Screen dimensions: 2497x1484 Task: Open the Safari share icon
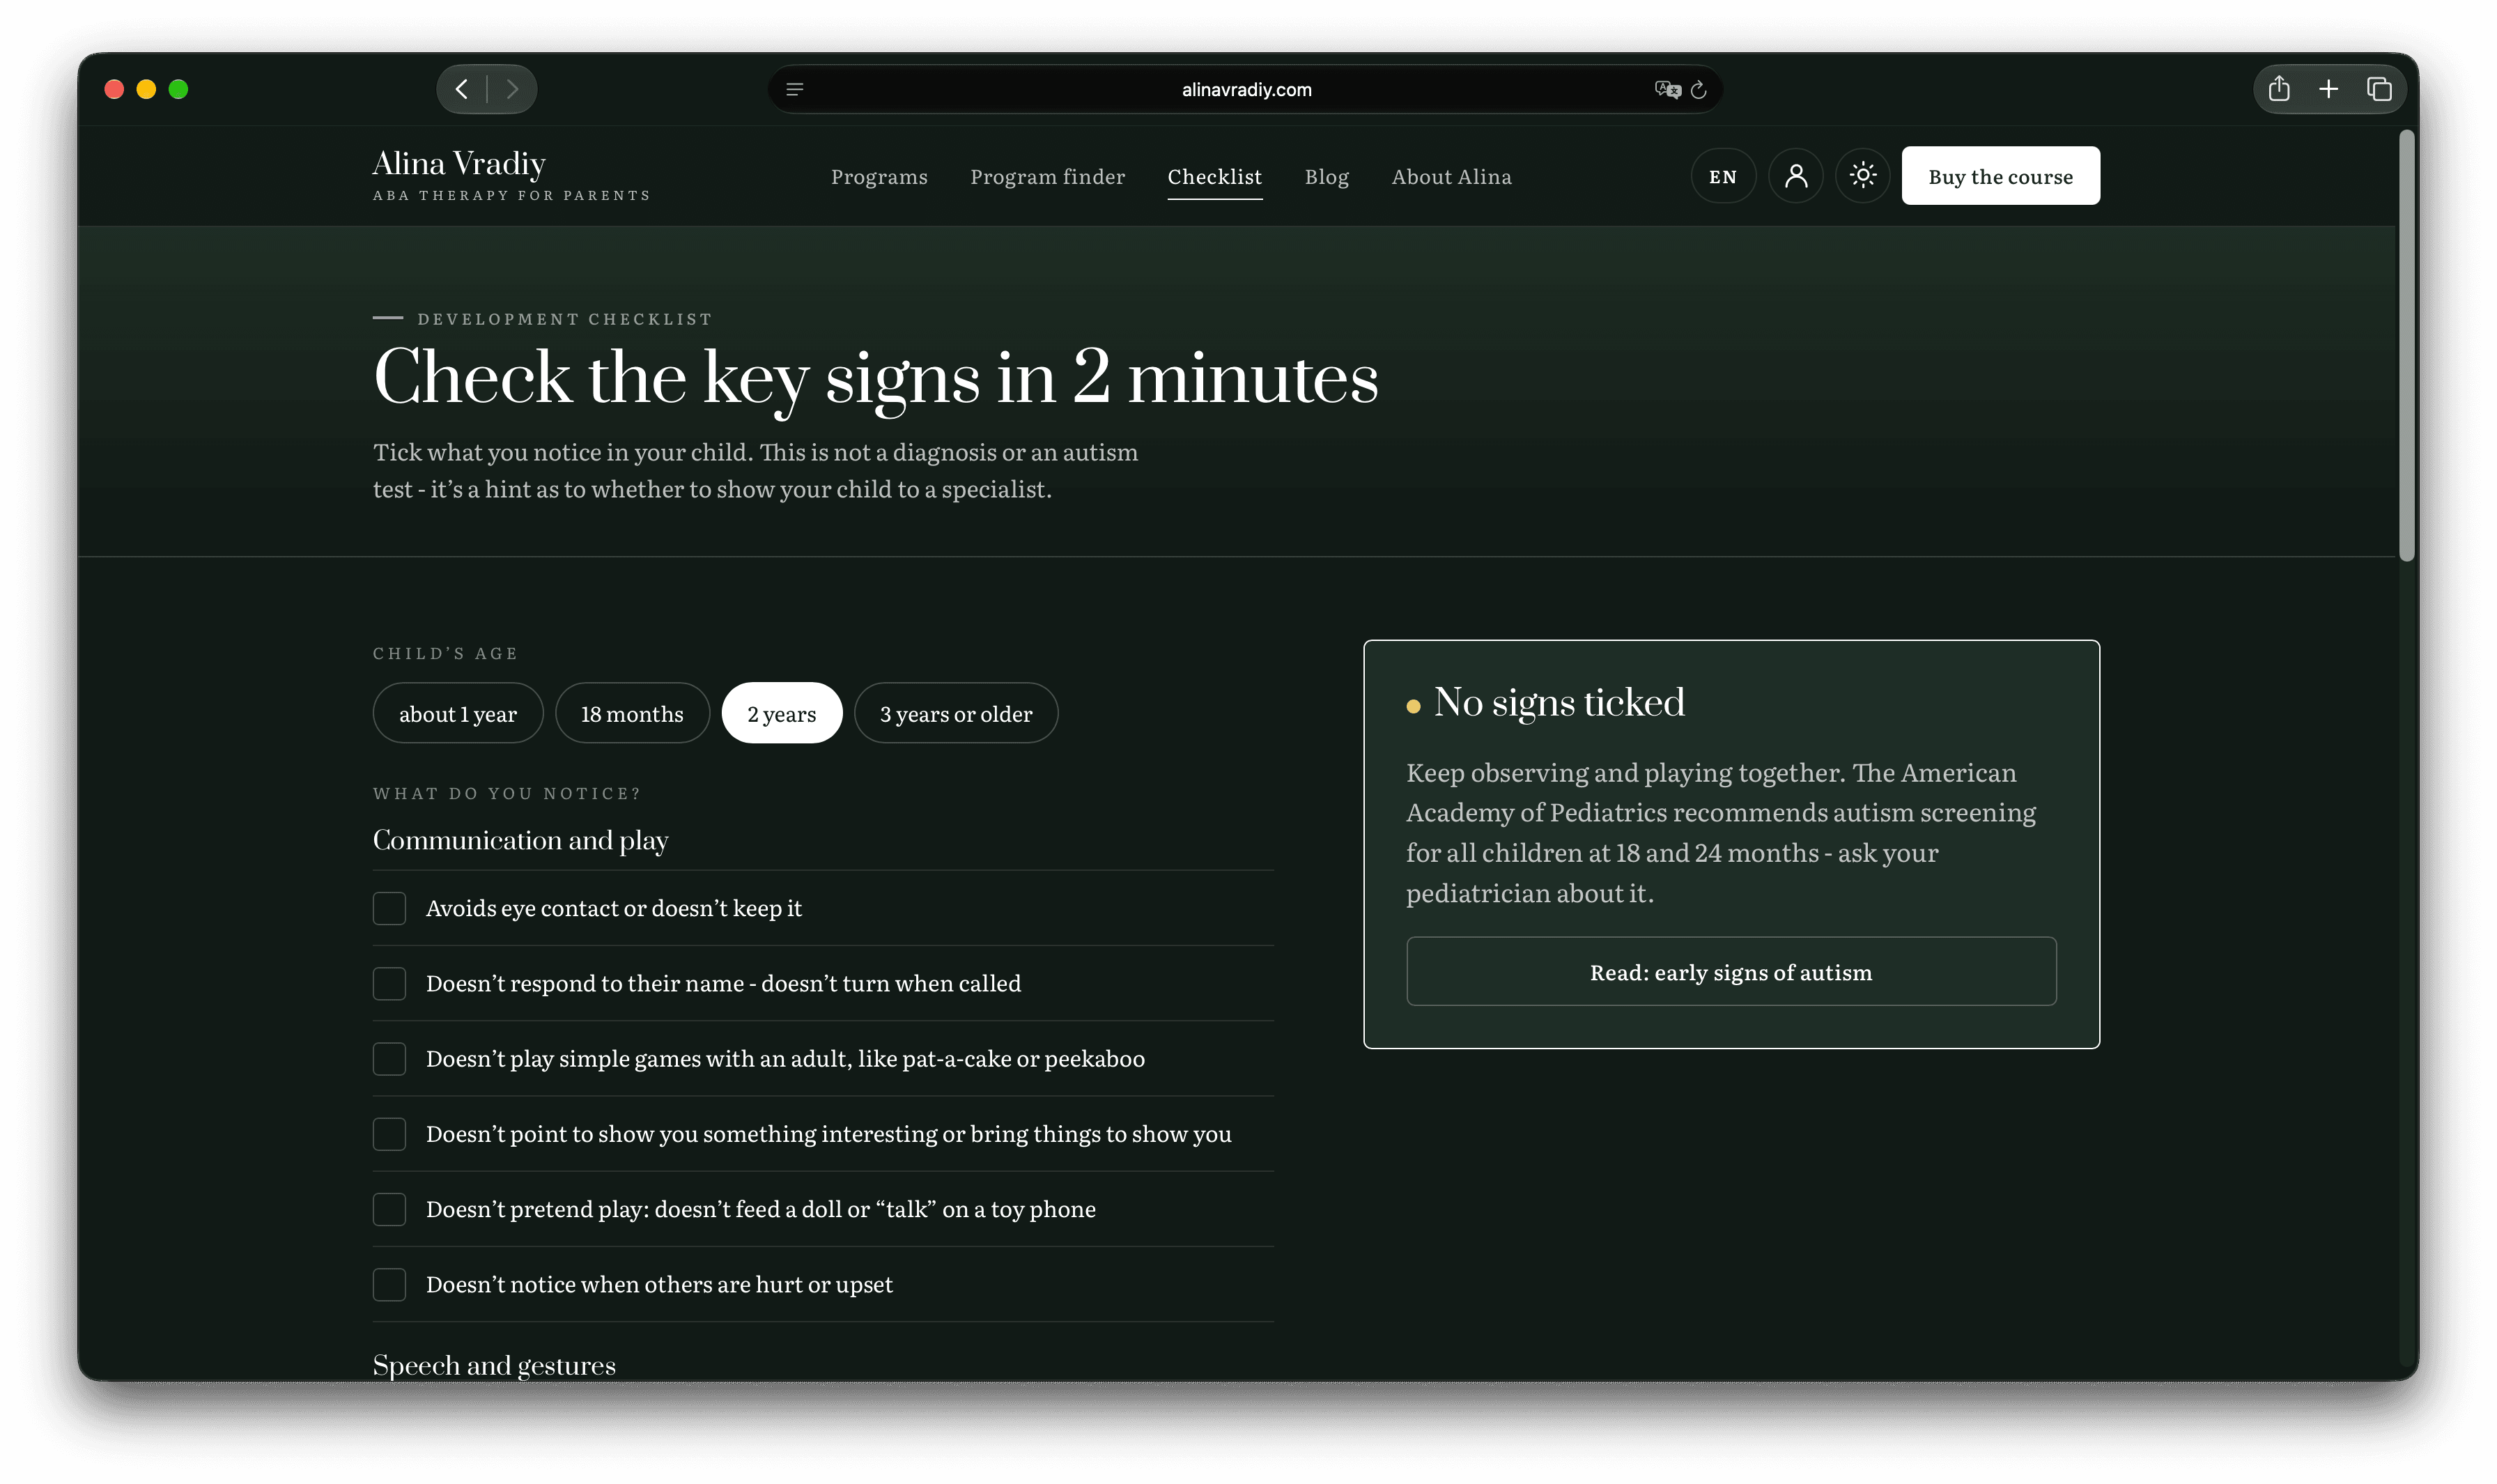(x=2279, y=89)
